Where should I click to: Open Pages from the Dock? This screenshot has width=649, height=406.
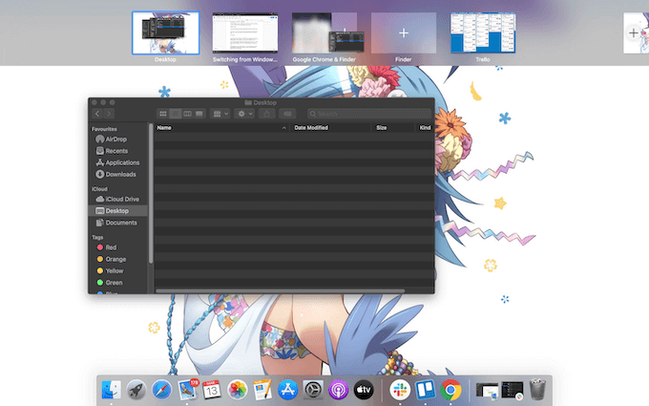tap(262, 390)
